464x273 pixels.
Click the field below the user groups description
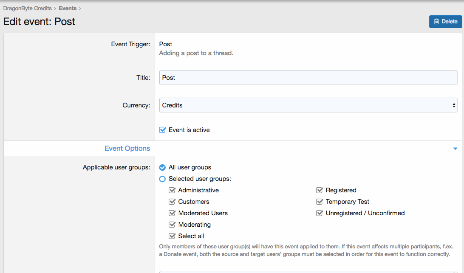click(x=308, y=271)
